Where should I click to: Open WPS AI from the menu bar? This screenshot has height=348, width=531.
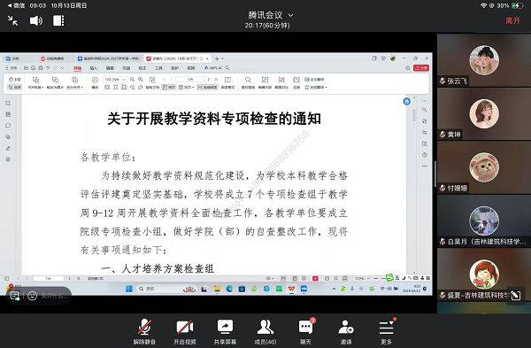[212, 68]
